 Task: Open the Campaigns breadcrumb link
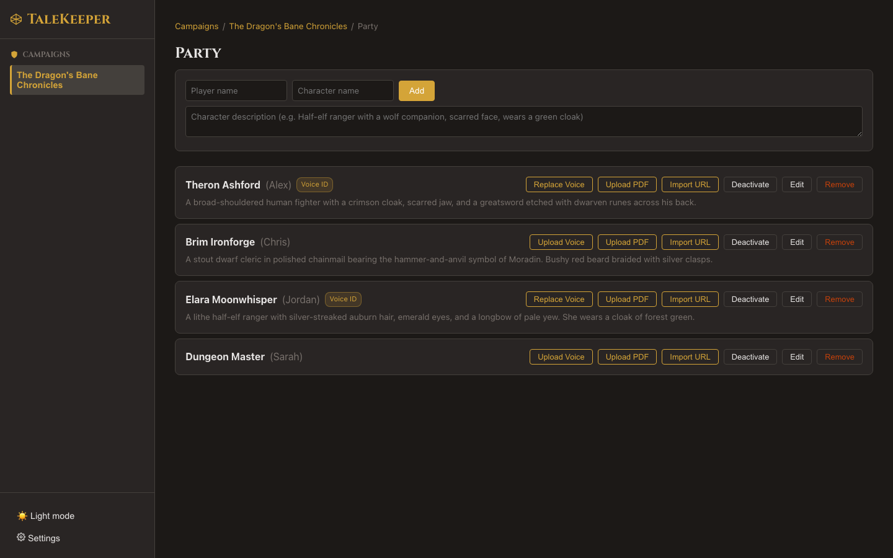197,26
